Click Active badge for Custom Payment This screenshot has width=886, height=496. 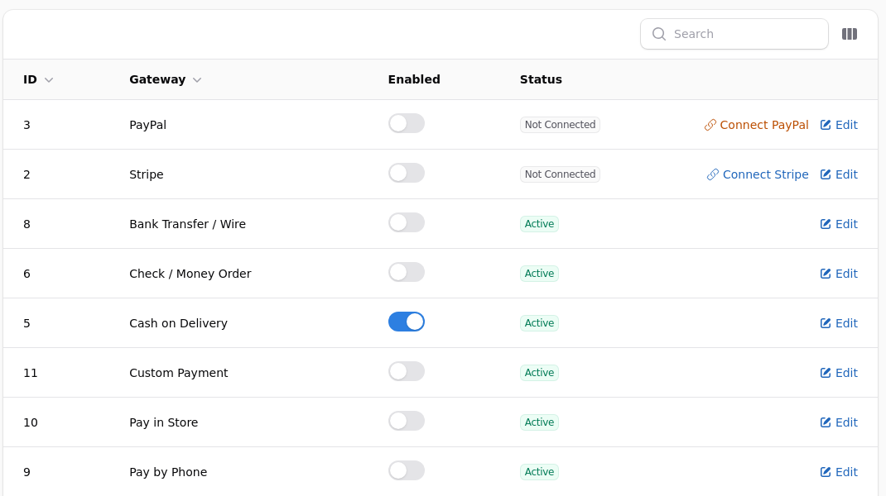(539, 373)
